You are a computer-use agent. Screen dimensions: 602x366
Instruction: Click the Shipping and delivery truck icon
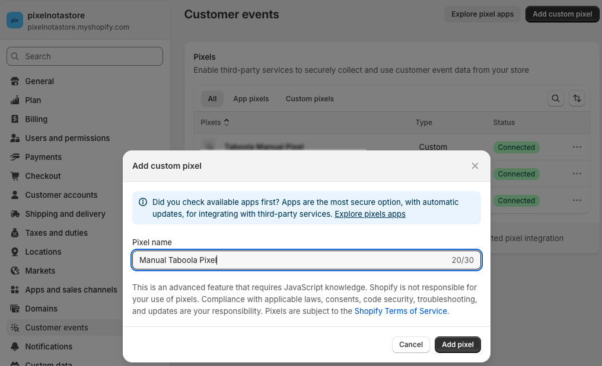(15, 214)
